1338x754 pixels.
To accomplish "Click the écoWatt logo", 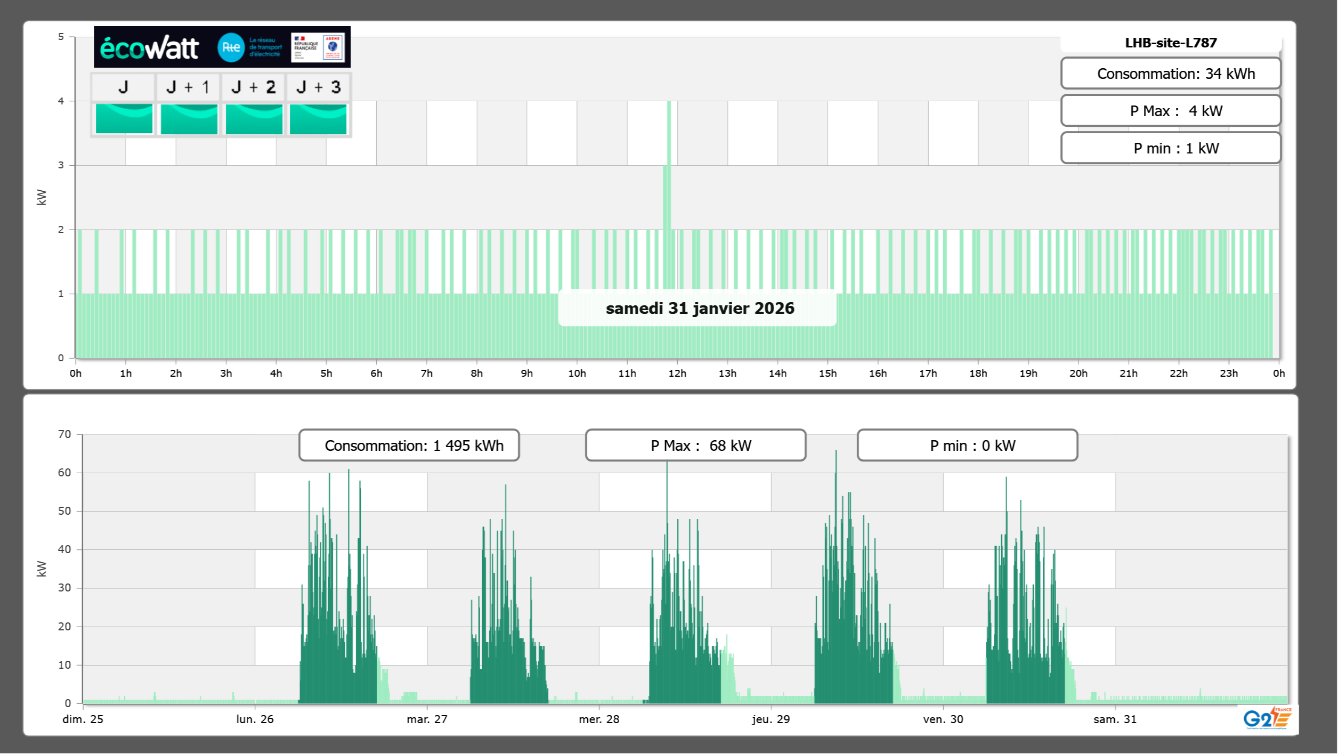I will pyautogui.click(x=150, y=48).
